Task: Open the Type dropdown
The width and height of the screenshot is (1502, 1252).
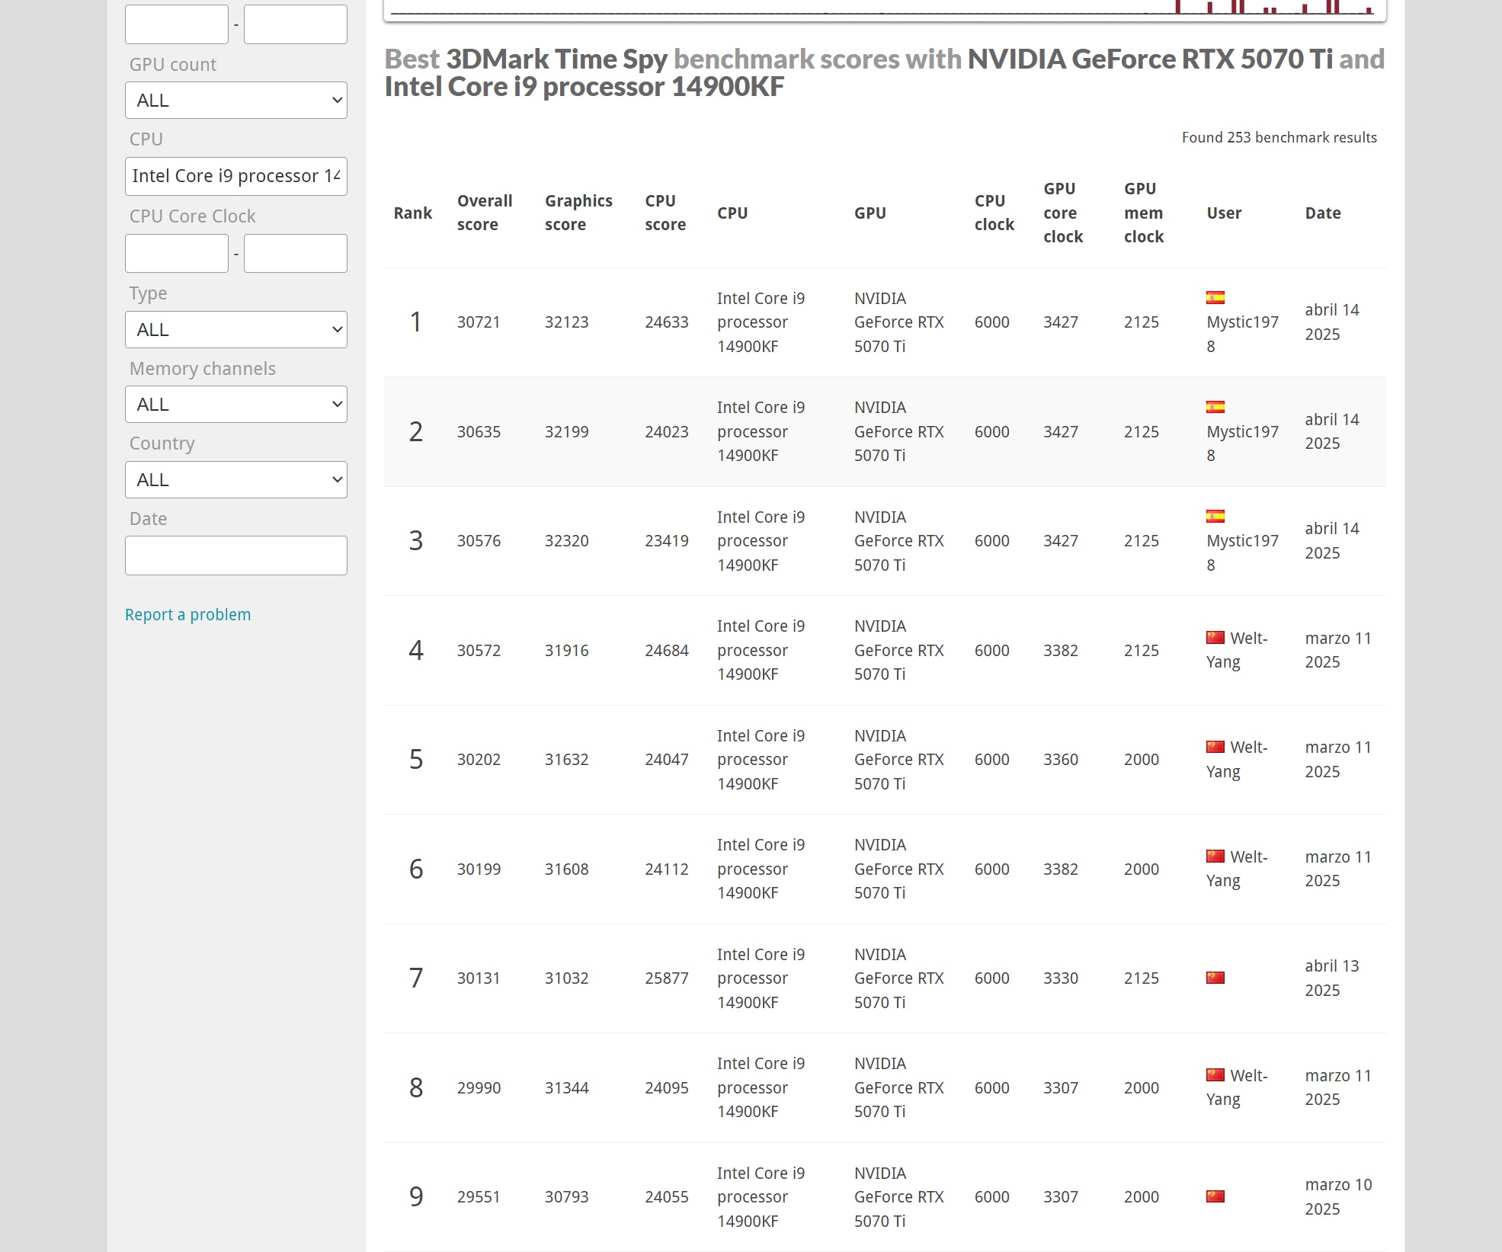Action: 236,330
